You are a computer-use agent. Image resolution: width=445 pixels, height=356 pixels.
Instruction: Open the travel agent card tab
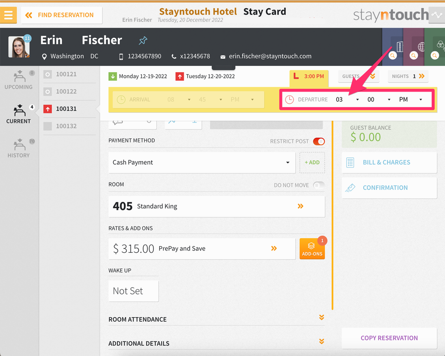tap(414, 47)
